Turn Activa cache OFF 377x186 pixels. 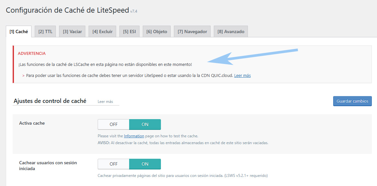114,124
